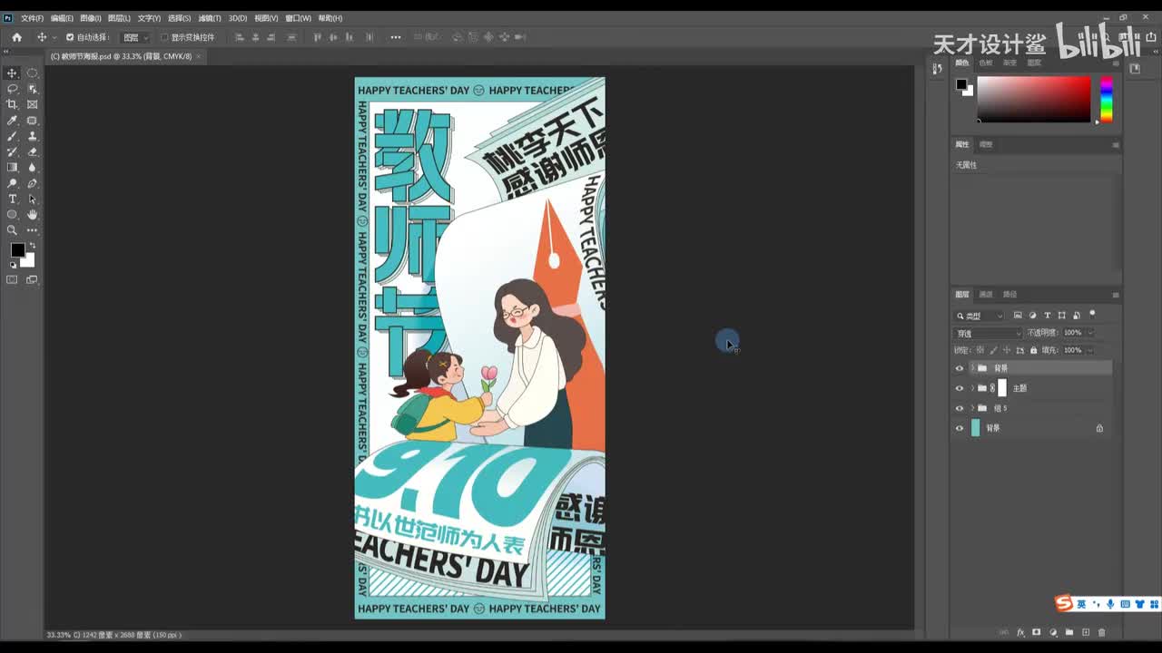Select the Crop tool
Screen dimensions: 1162x653
pos(12,104)
